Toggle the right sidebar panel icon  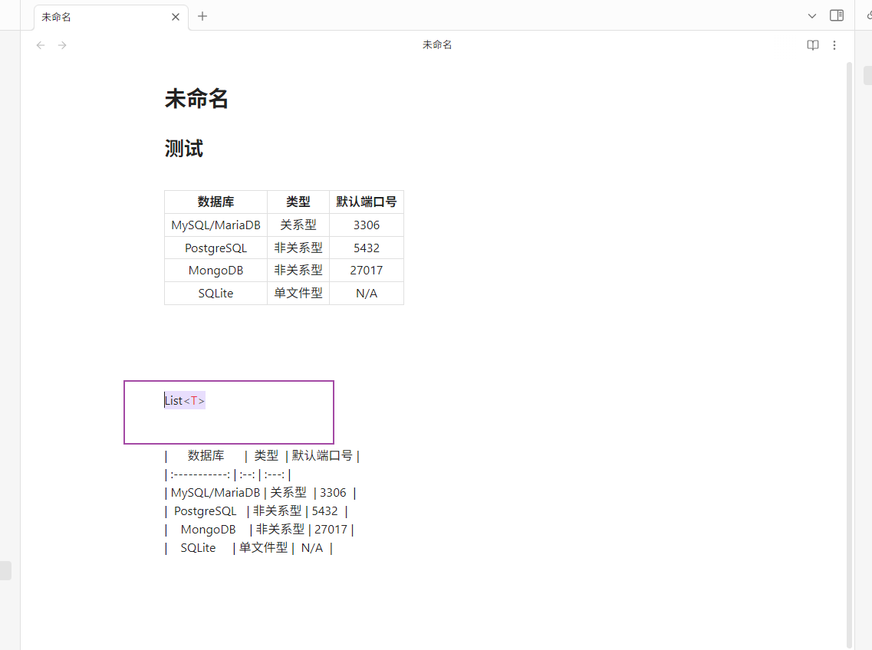(x=837, y=15)
